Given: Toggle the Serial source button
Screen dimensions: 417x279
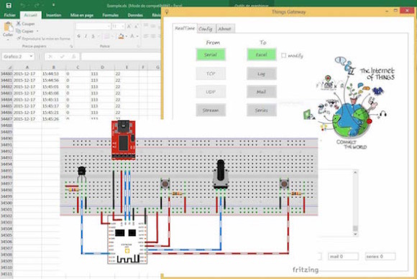Looking at the screenshot, I should pyautogui.click(x=211, y=55).
